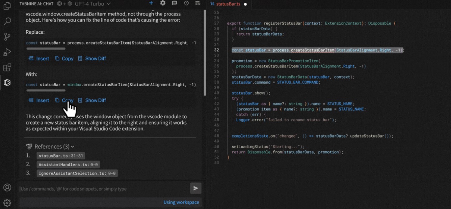Open Tabnine chat settings gear
The width and height of the screenshot is (451, 209).
[163, 3]
